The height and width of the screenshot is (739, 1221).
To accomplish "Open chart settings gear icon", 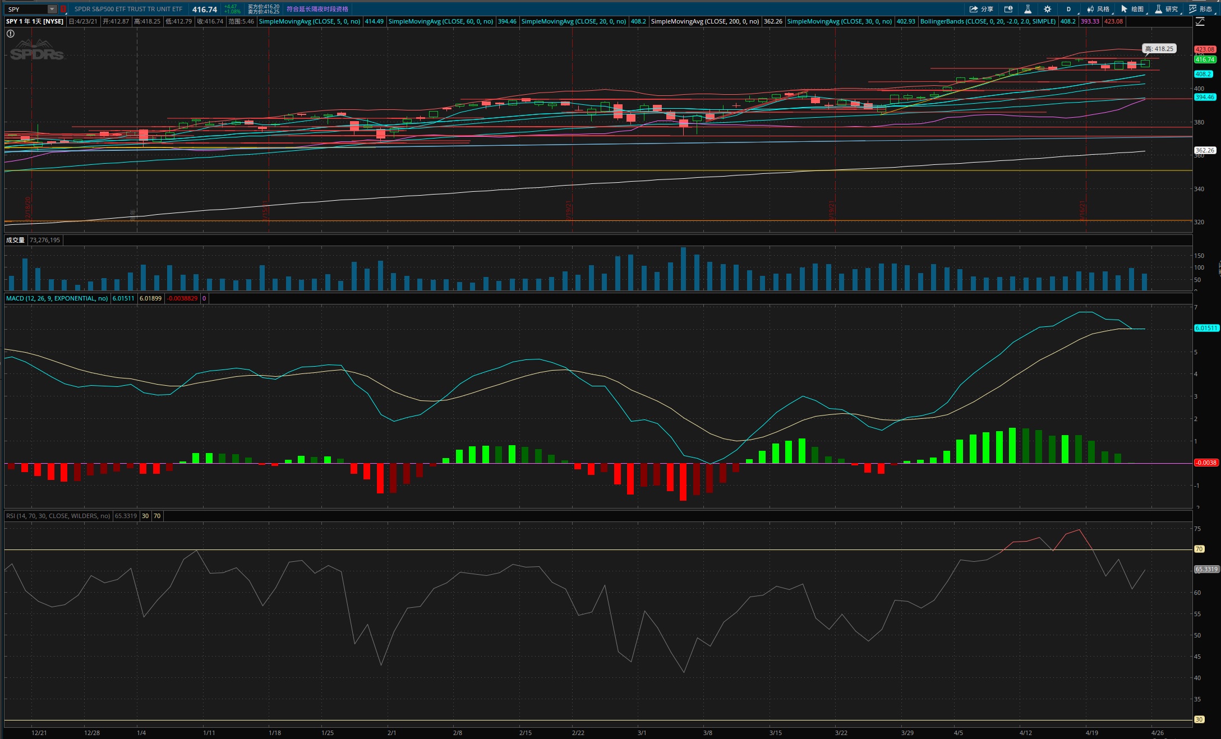I will [1047, 9].
